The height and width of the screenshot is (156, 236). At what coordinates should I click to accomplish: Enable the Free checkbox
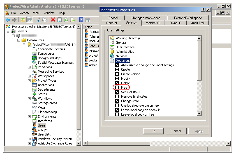tap(117, 88)
